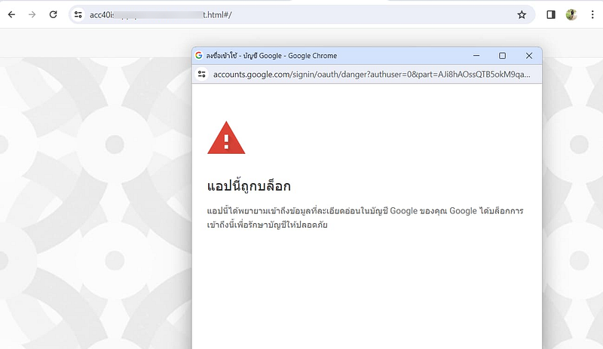This screenshot has height=349, width=603.
Task: Open the Chrome profile avatar
Action: tap(571, 14)
